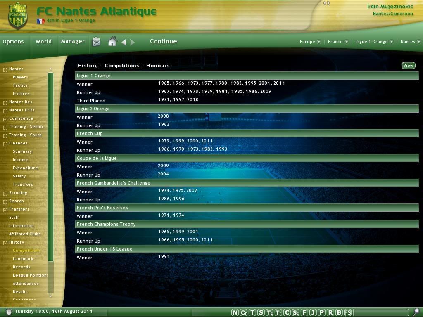Click the right arrow at top of header

point(328,3)
